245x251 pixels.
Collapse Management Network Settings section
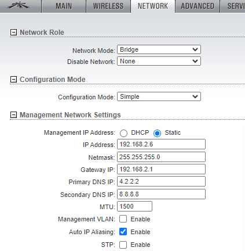click(x=13, y=114)
